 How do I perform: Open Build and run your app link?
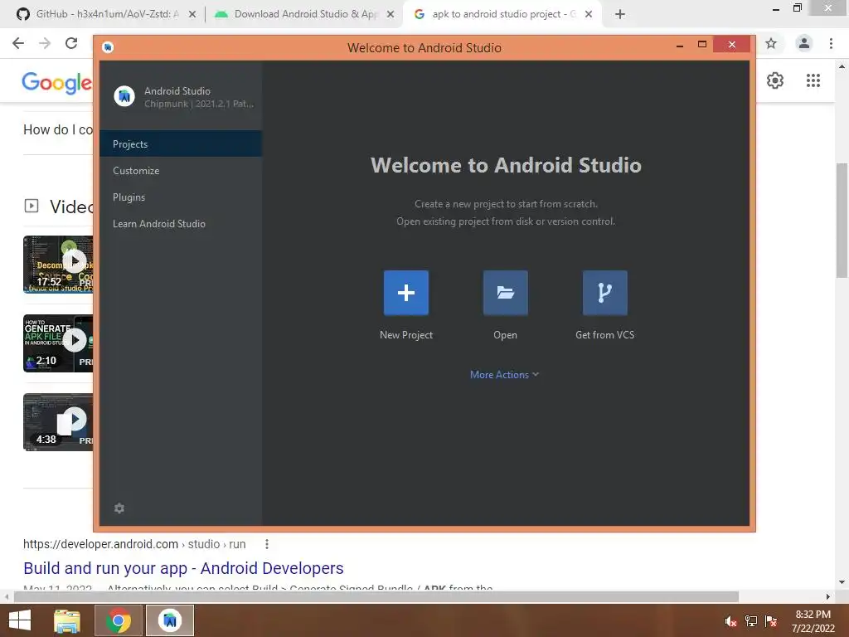(183, 568)
